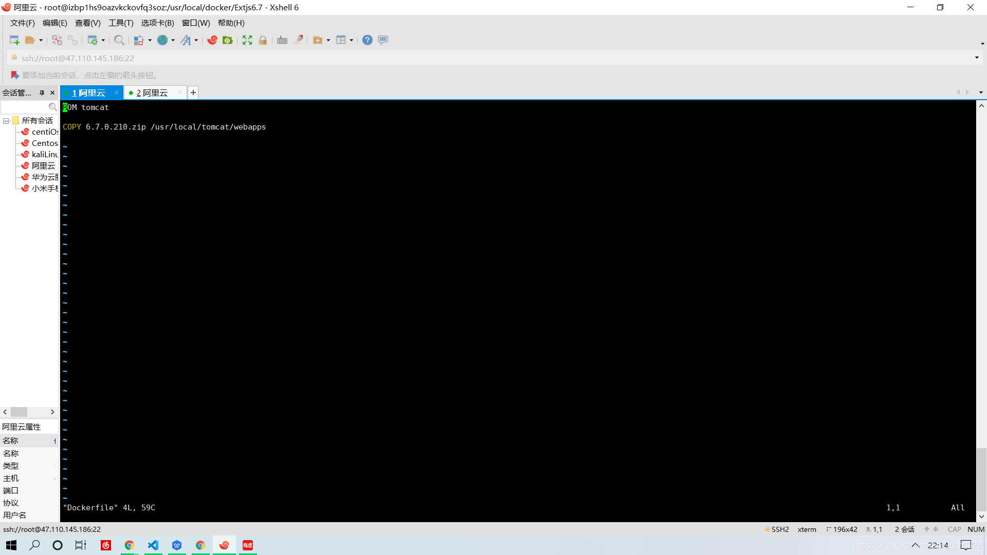The width and height of the screenshot is (987, 555).
Task: Expand the 所有会话 root tree node
Action: (x=6, y=120)
